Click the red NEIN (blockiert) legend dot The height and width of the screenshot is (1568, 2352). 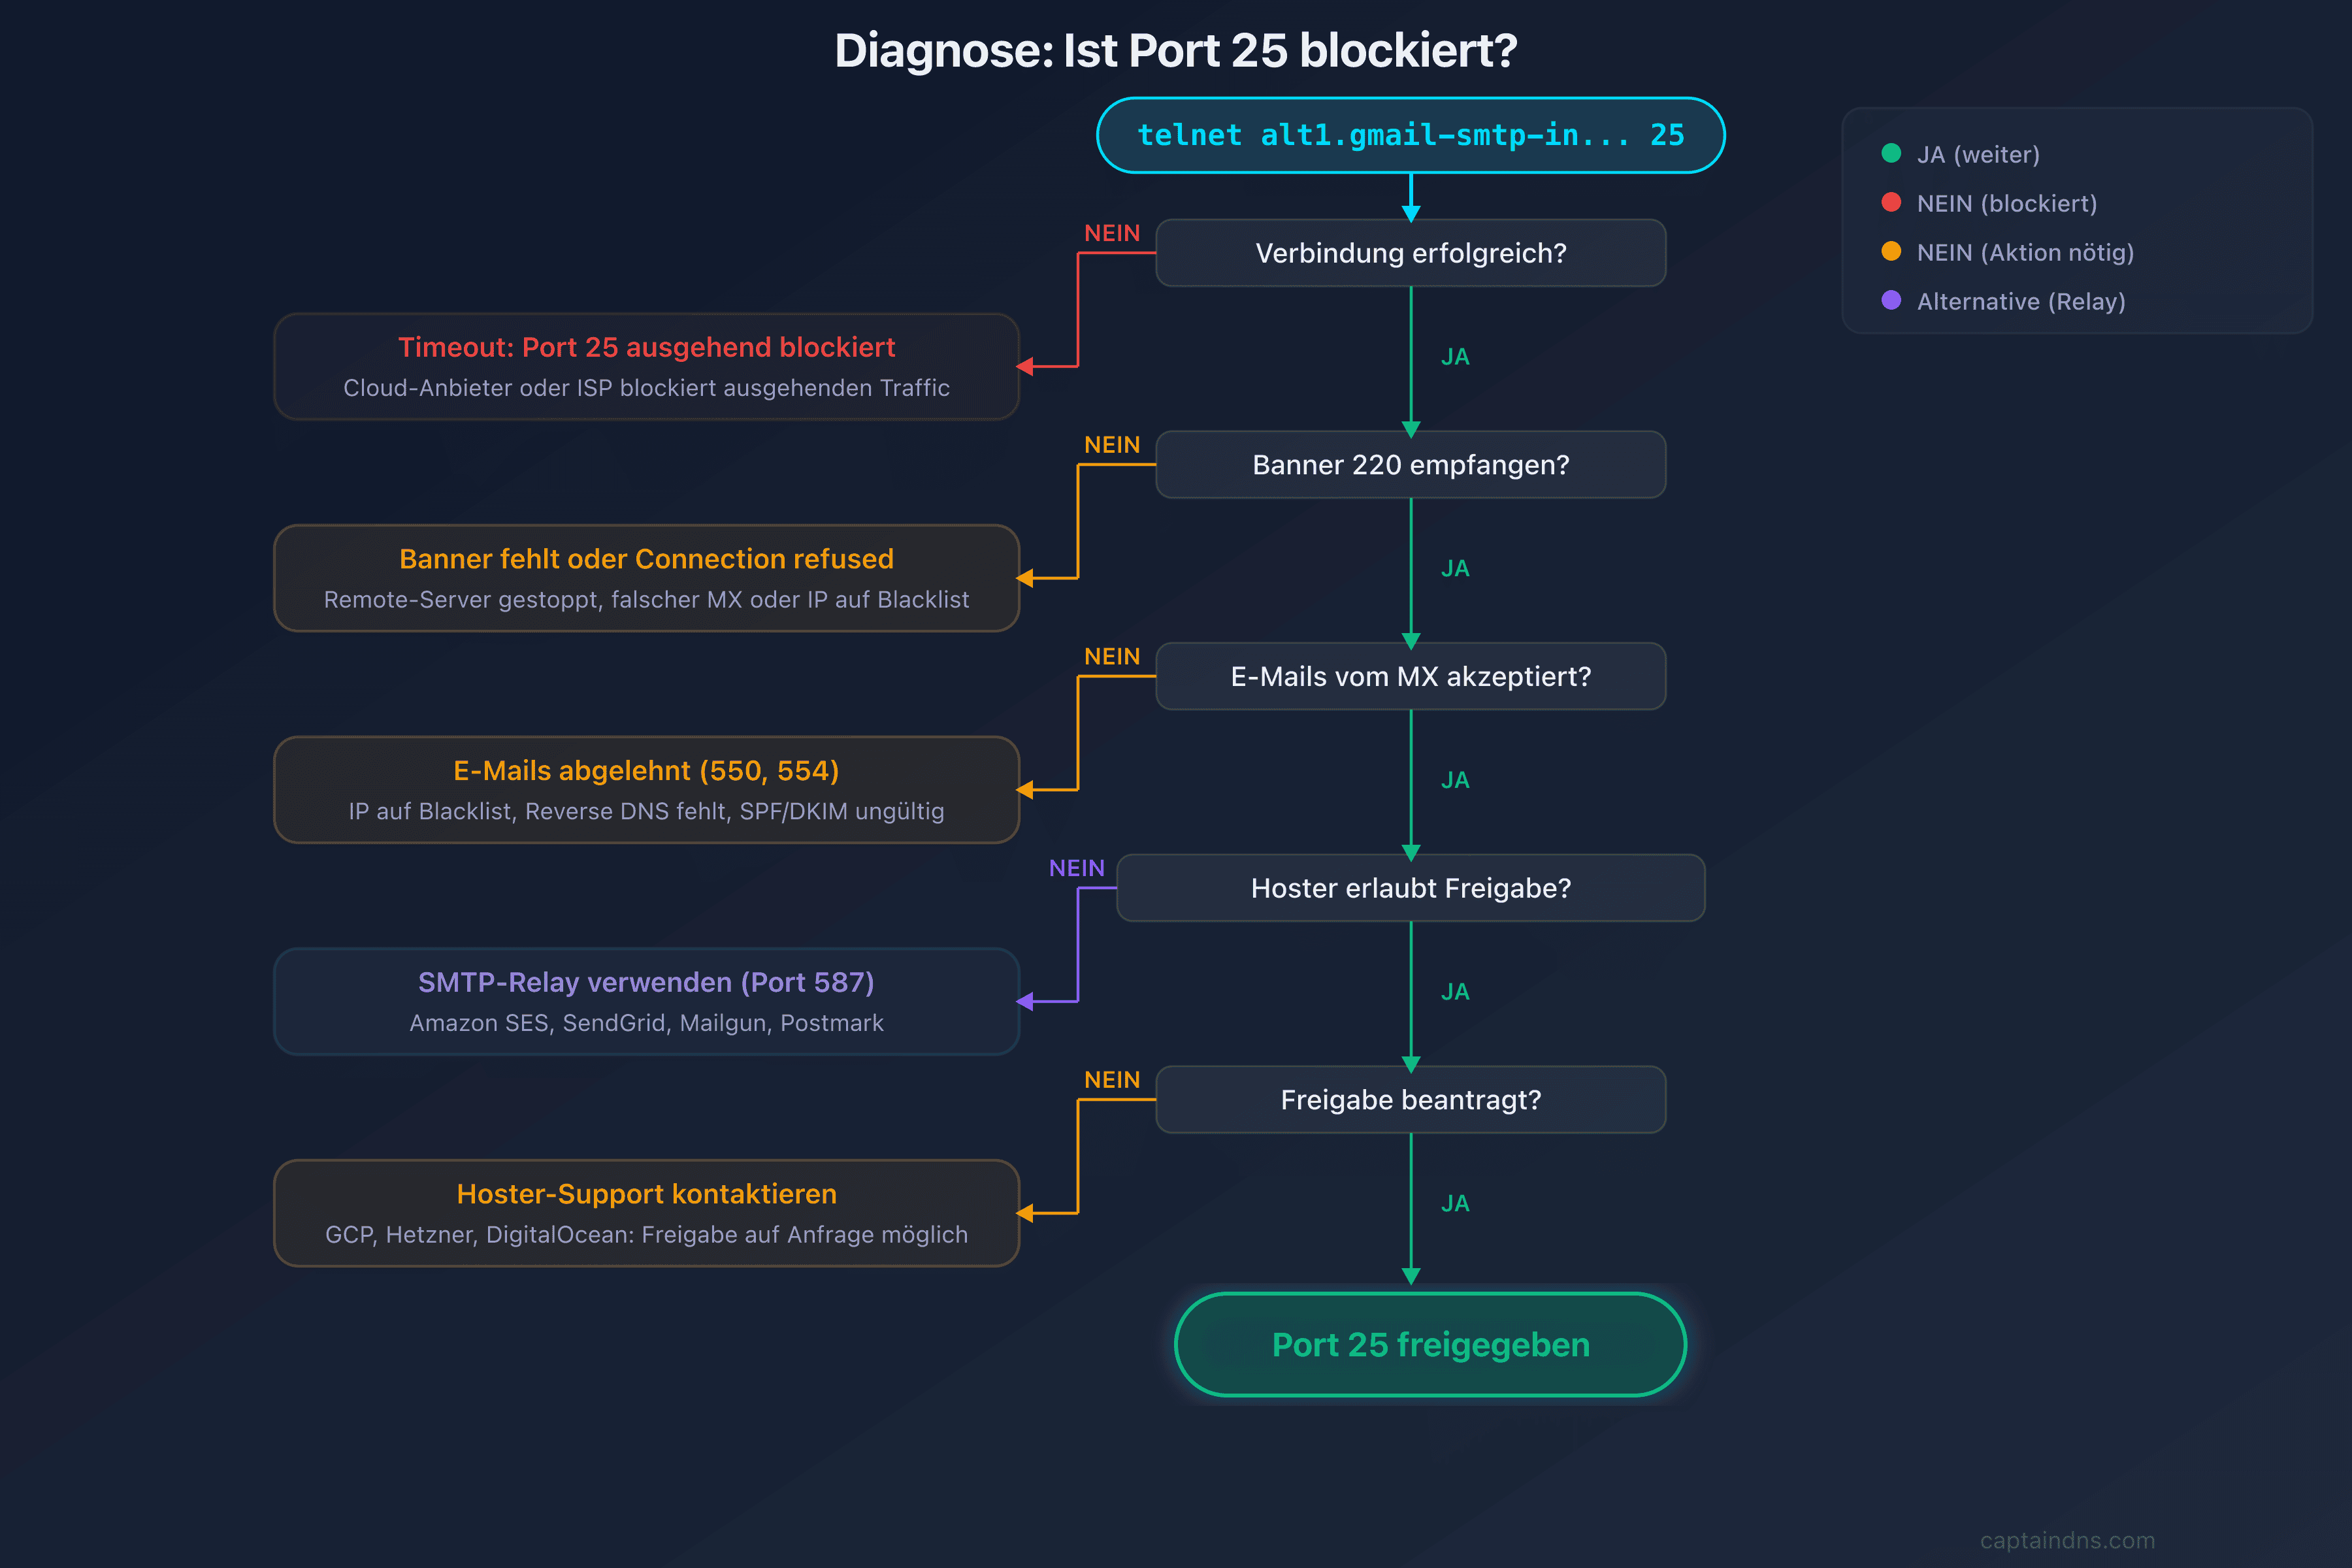pyautogui.click(x=1891, y=202)
